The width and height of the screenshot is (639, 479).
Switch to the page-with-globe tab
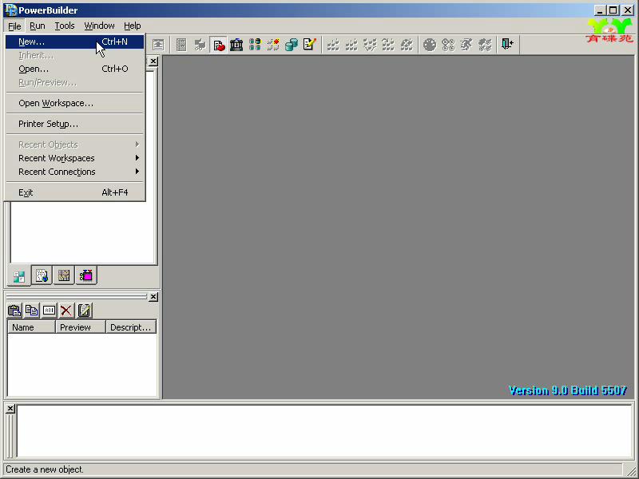pos(42,275)
